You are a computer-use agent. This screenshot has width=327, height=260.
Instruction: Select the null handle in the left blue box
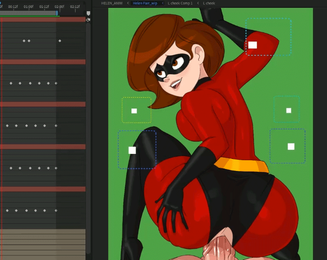pyautogui.click(x=132, y=150)
